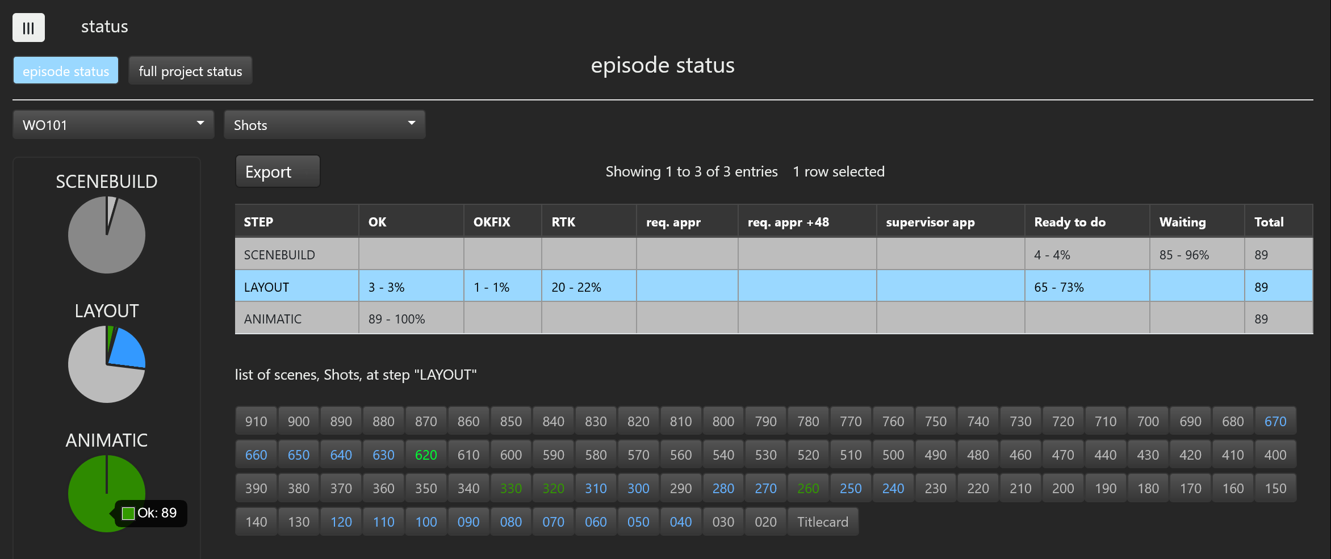Open shot 620 button
The height and width of the screenshot is (559, 1331).
[x=426, y=455]
